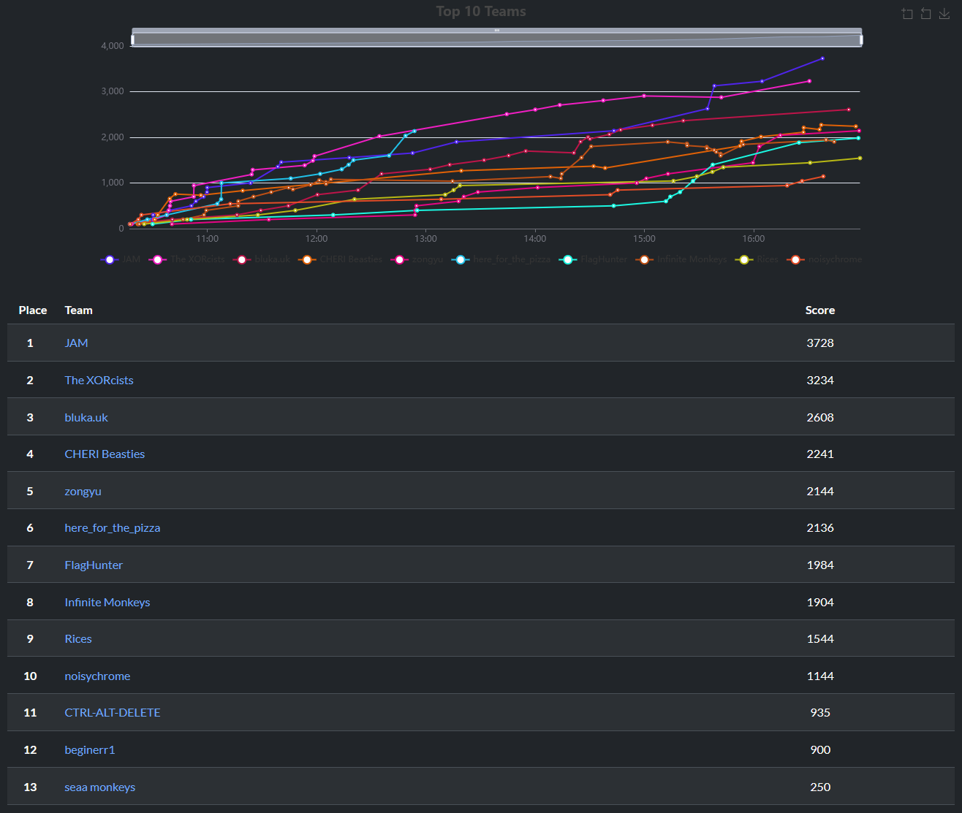Open CTRL-ALT-DELETE team page
Screen dimensions: 962x813
[x=112, y=712]
